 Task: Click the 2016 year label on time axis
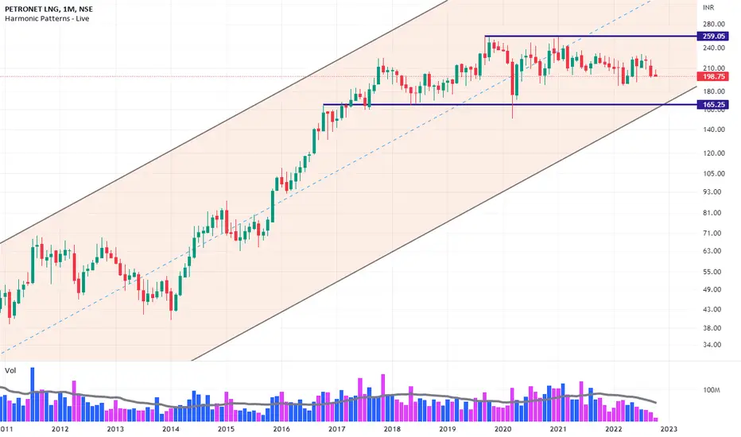click(281, 429)
